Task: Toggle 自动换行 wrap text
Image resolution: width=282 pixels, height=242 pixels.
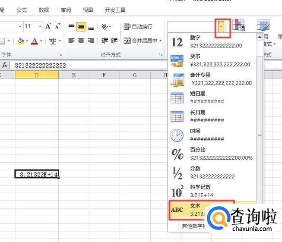Action: pos(138,27)
